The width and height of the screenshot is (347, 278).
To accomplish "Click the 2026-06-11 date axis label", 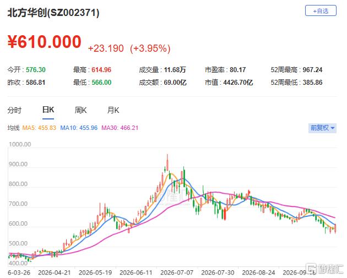I will pyautogui.click(x=136, y=272).
